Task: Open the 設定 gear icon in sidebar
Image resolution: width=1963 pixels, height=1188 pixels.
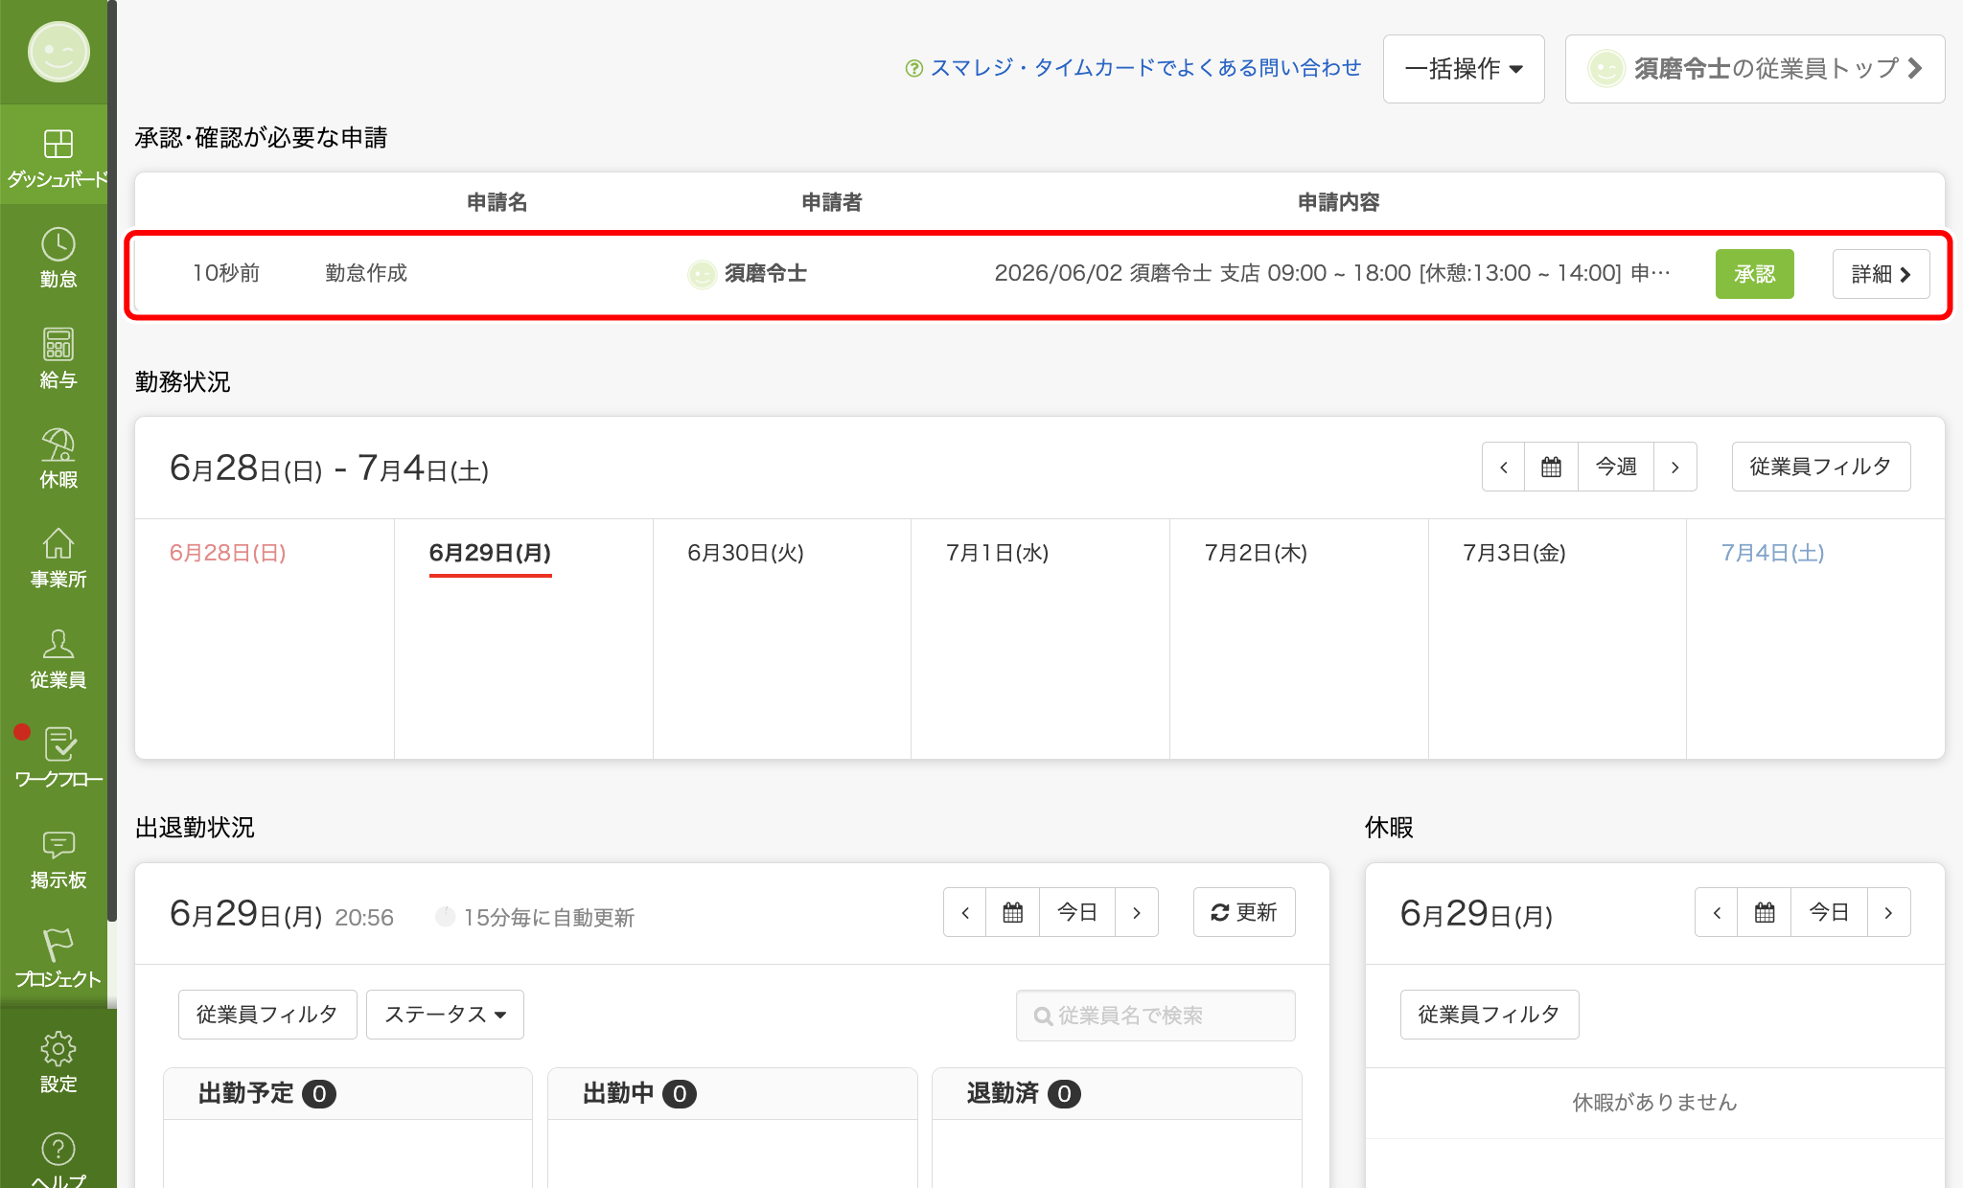Action: click(x=58, y=1062)
